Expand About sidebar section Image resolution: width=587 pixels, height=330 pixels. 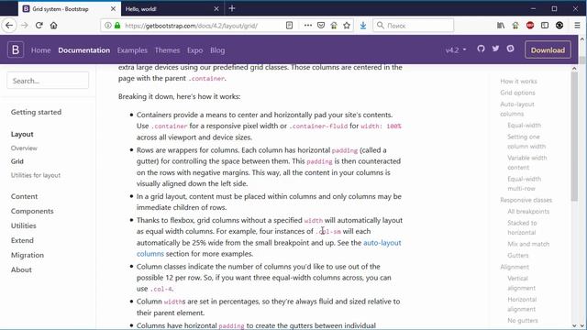21,269
